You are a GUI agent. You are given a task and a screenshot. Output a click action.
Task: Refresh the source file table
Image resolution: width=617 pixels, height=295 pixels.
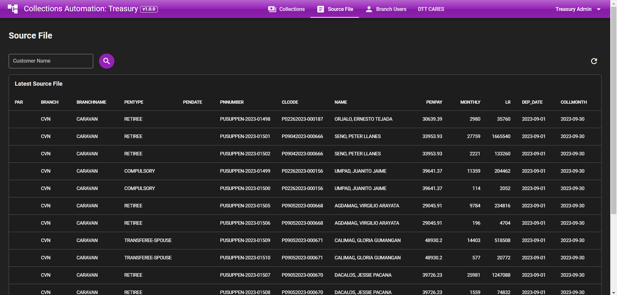click(594, 61)
